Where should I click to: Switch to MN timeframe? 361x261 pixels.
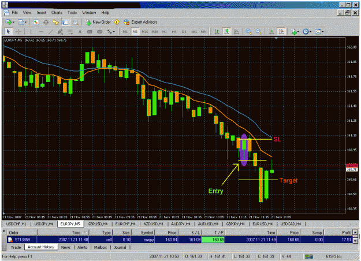(204, 32)
